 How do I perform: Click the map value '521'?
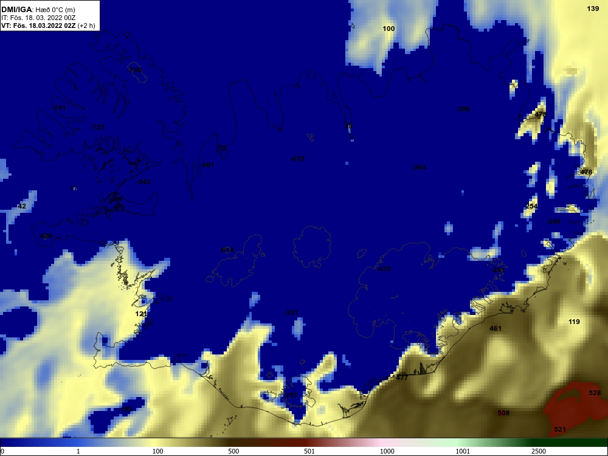[560, 429]
